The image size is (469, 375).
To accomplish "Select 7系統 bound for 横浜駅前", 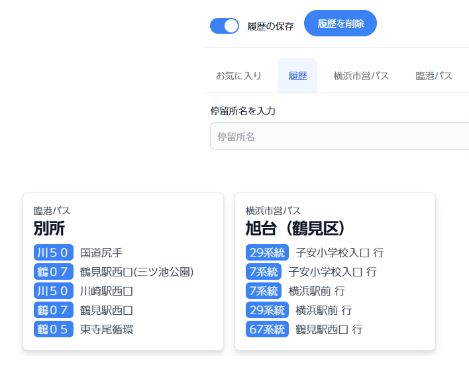I will (x=295, y=291).
